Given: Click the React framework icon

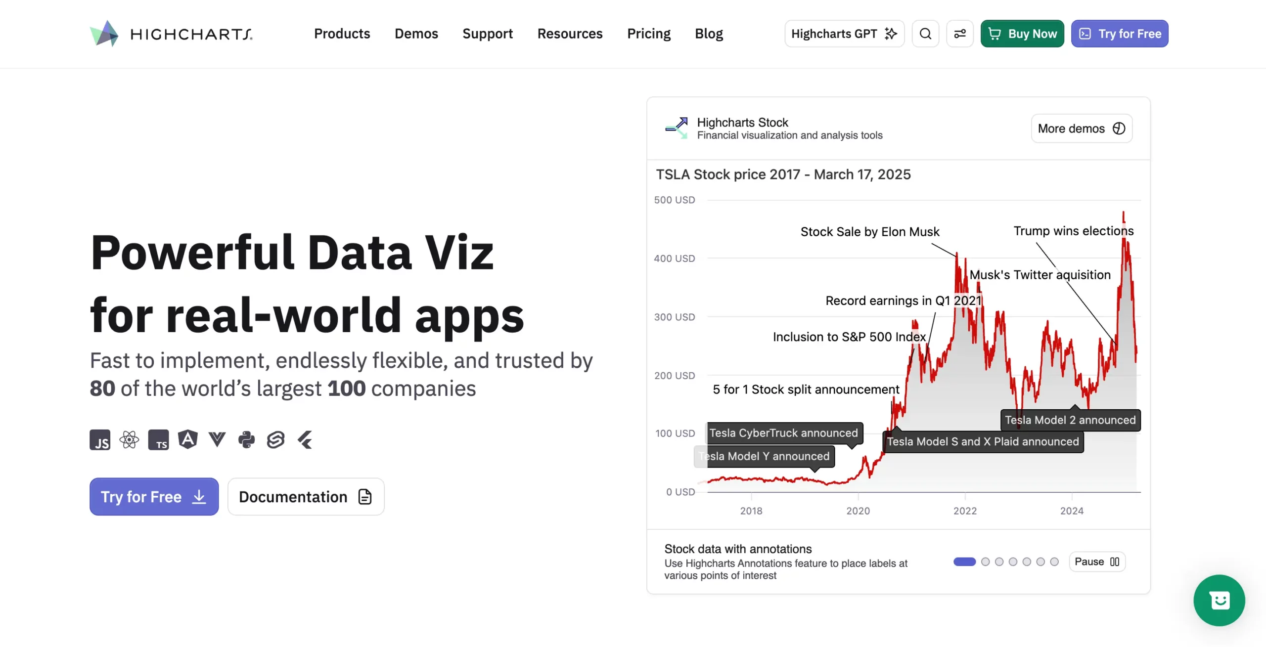Looking at the screenshot, I should click(x=129, y=439).
